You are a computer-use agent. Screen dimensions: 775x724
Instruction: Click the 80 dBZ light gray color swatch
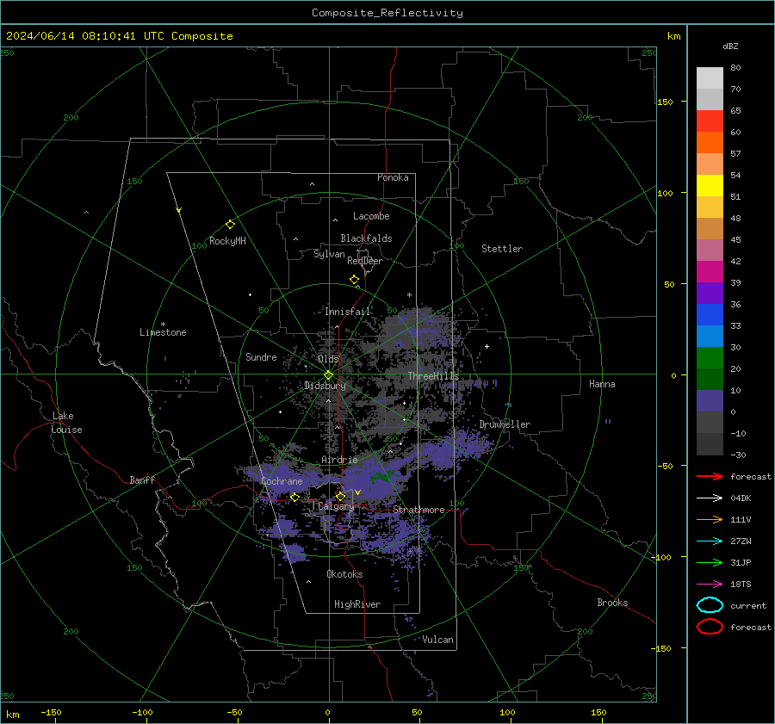click(x=710, y=77)
